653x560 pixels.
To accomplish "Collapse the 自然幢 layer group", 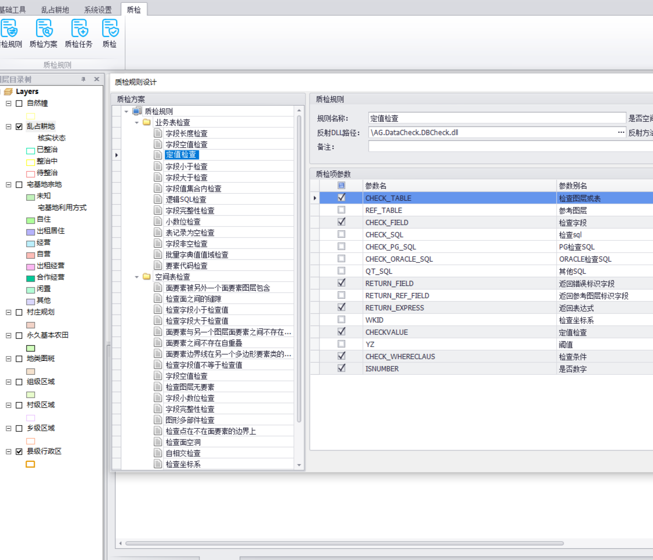I will [x=8, y=103].
